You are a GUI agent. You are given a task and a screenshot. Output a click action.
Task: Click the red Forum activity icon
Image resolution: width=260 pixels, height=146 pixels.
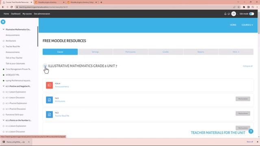[x=50, y=85]
